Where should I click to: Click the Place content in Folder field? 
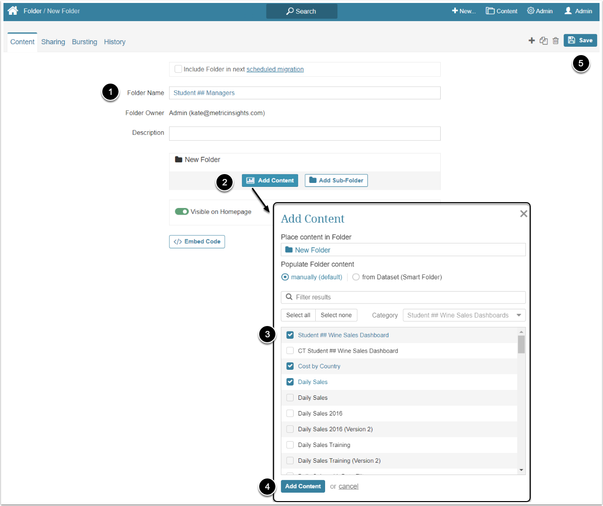point(403,250)
